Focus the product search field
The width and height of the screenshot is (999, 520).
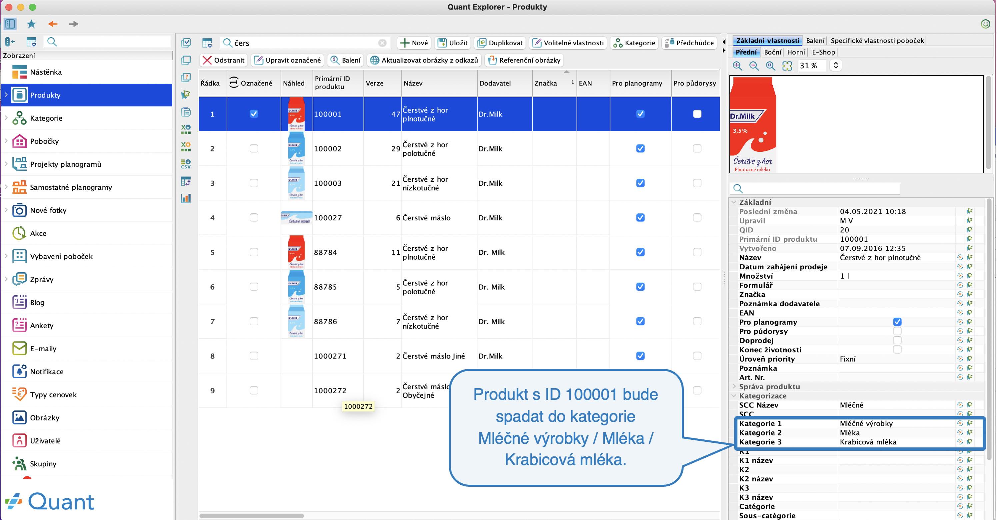(x=305, y=43)
